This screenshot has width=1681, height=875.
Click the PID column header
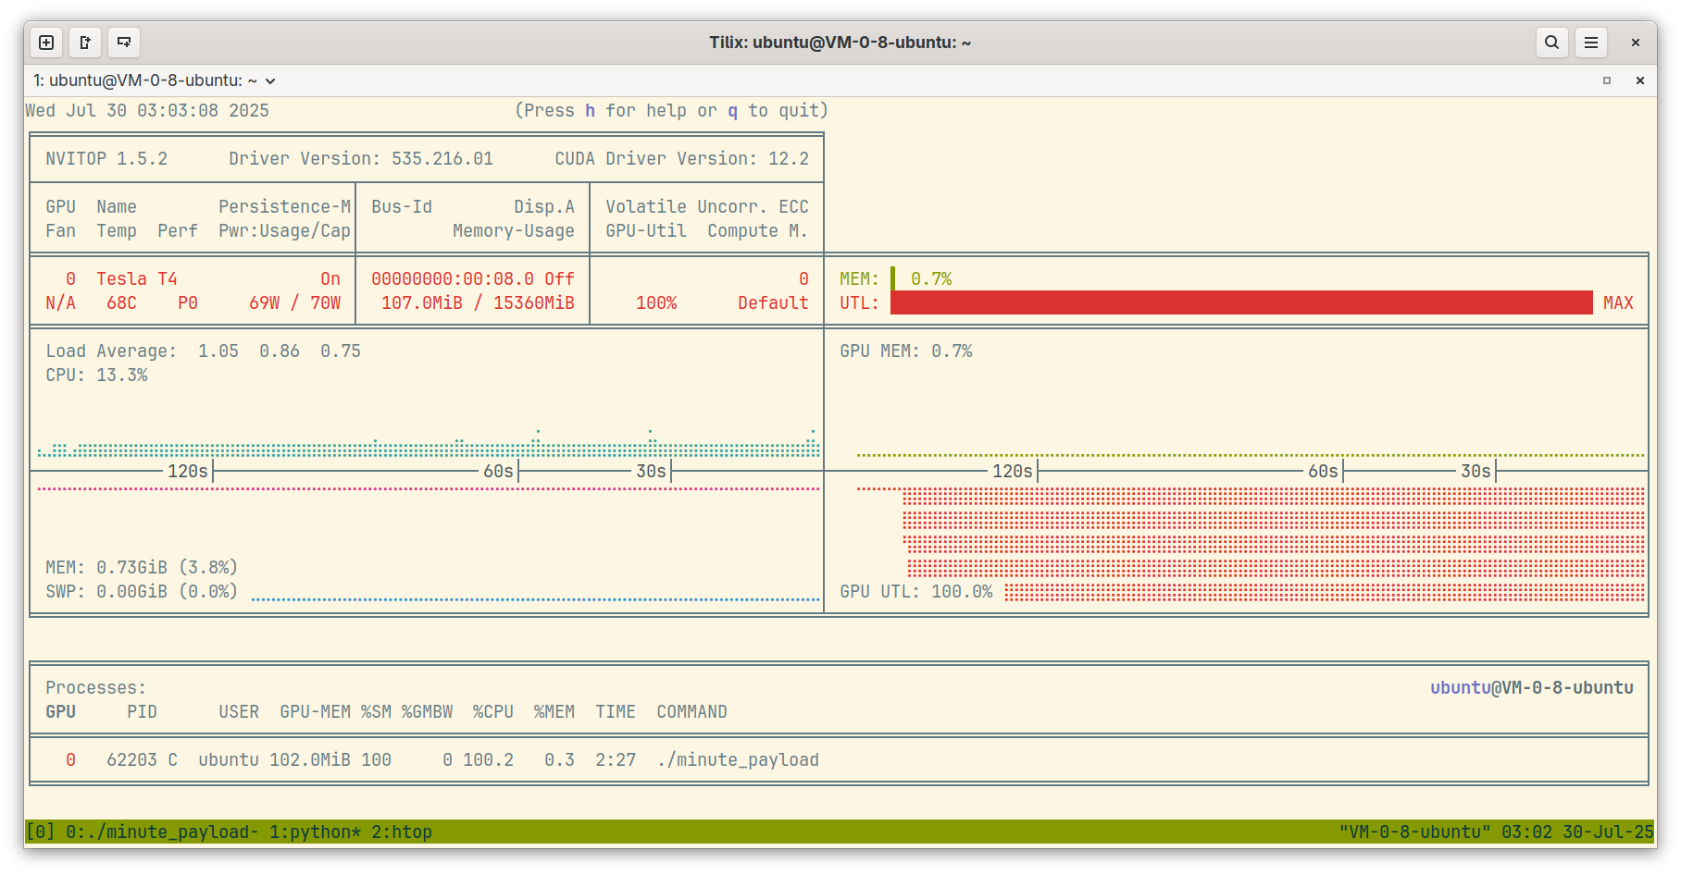[x=142, y=711]
